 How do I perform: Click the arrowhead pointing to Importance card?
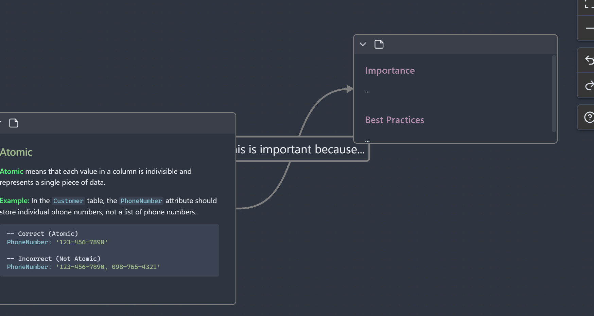[349, 89]
